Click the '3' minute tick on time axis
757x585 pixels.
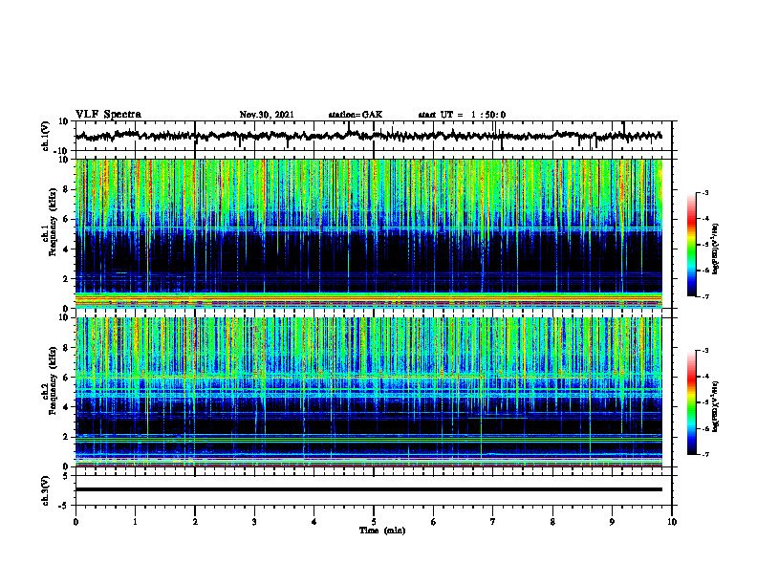click(x=254, y=522)
